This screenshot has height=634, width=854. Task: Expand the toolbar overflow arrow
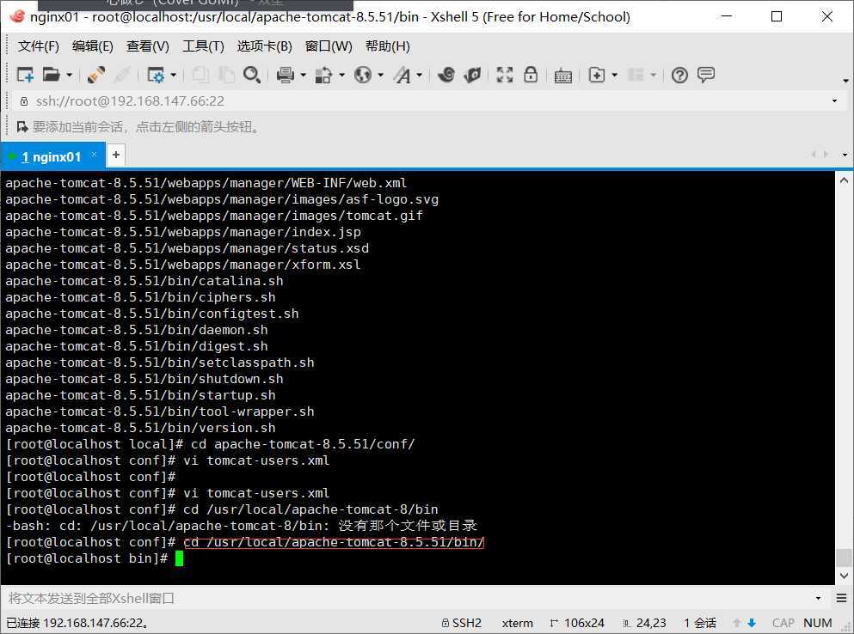pyautogui.click(x=846, y=80)
